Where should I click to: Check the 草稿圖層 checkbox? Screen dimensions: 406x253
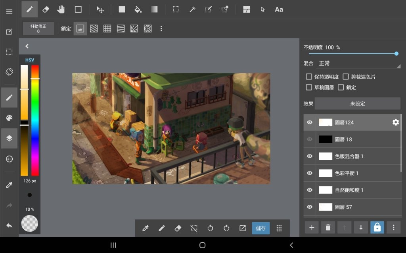point(308,87)
